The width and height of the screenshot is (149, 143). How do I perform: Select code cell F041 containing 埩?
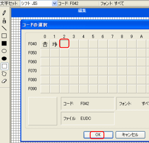point(55,44)
